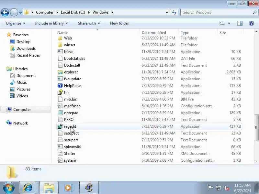259x194 pixels.
Task: Click the Back navigation arrow
Action: pos(5,12)
